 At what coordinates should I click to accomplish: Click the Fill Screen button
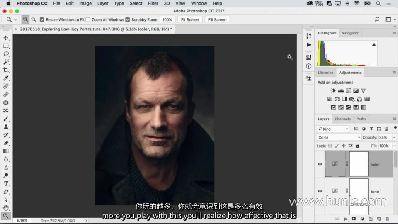pos(217,19)
